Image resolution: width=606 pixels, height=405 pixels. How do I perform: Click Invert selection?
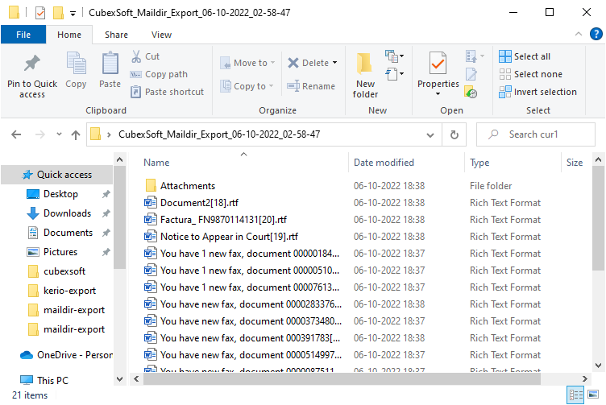click(x=538, y=92)
